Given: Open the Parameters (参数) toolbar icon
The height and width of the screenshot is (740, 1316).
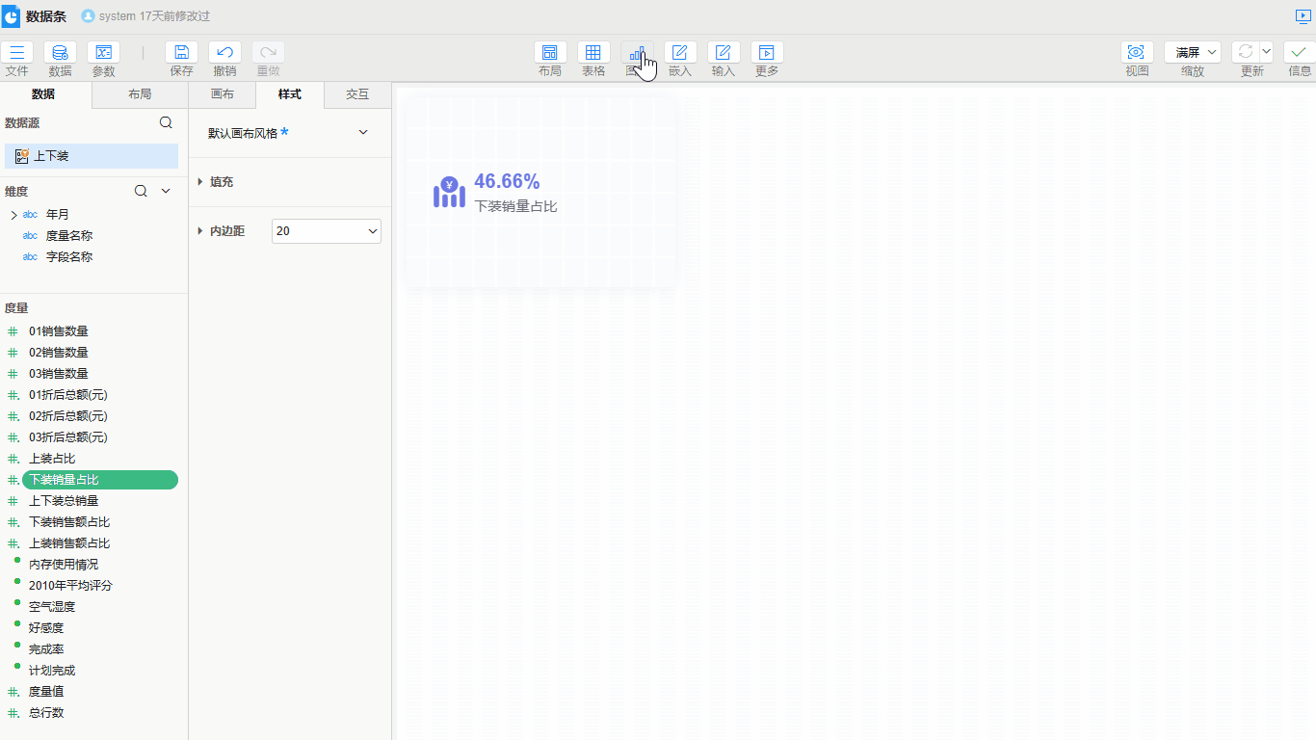Looking at the screenshot, I should coord(103,53).
